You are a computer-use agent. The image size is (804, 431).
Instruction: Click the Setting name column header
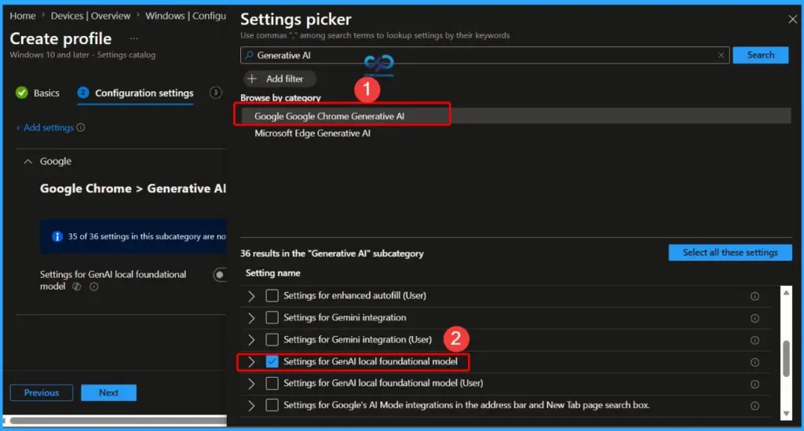272,273
